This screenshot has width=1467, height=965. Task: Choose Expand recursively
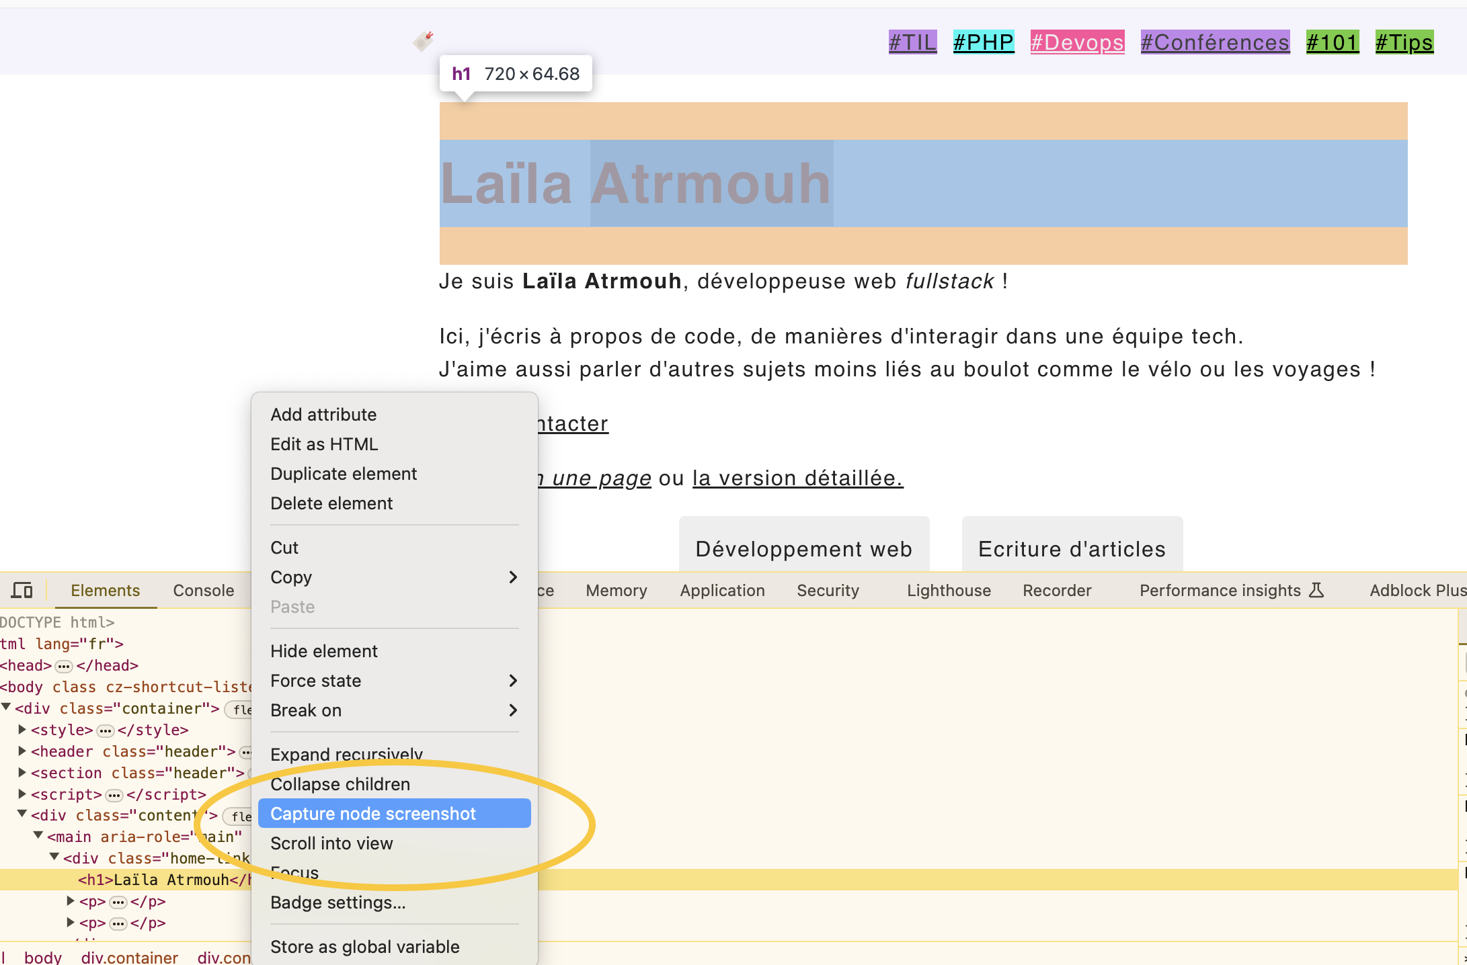(x=394, y=755)
